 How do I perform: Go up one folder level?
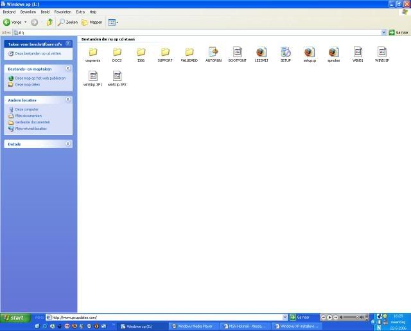(49, 22)
